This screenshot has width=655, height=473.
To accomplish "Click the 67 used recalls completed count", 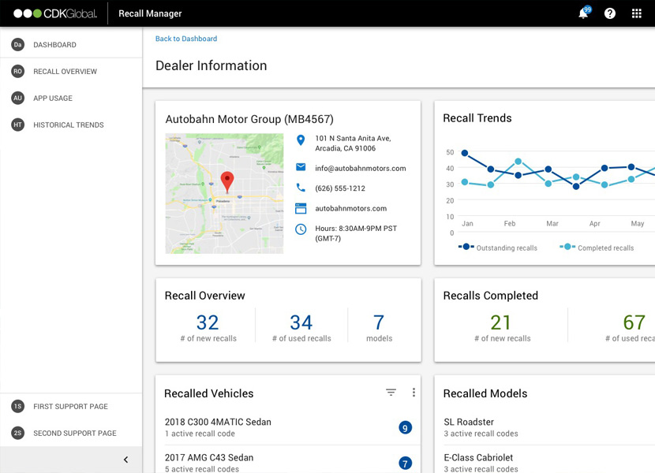I will [x=634, y=322].
